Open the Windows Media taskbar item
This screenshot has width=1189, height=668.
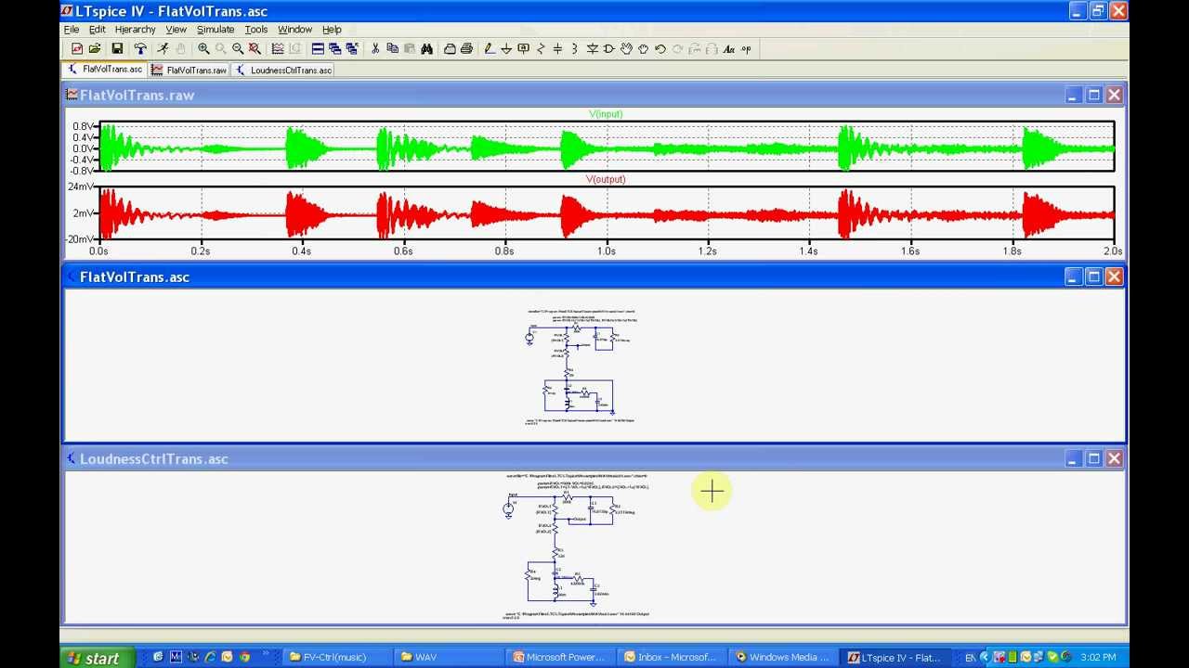click(x=782, y=658)
